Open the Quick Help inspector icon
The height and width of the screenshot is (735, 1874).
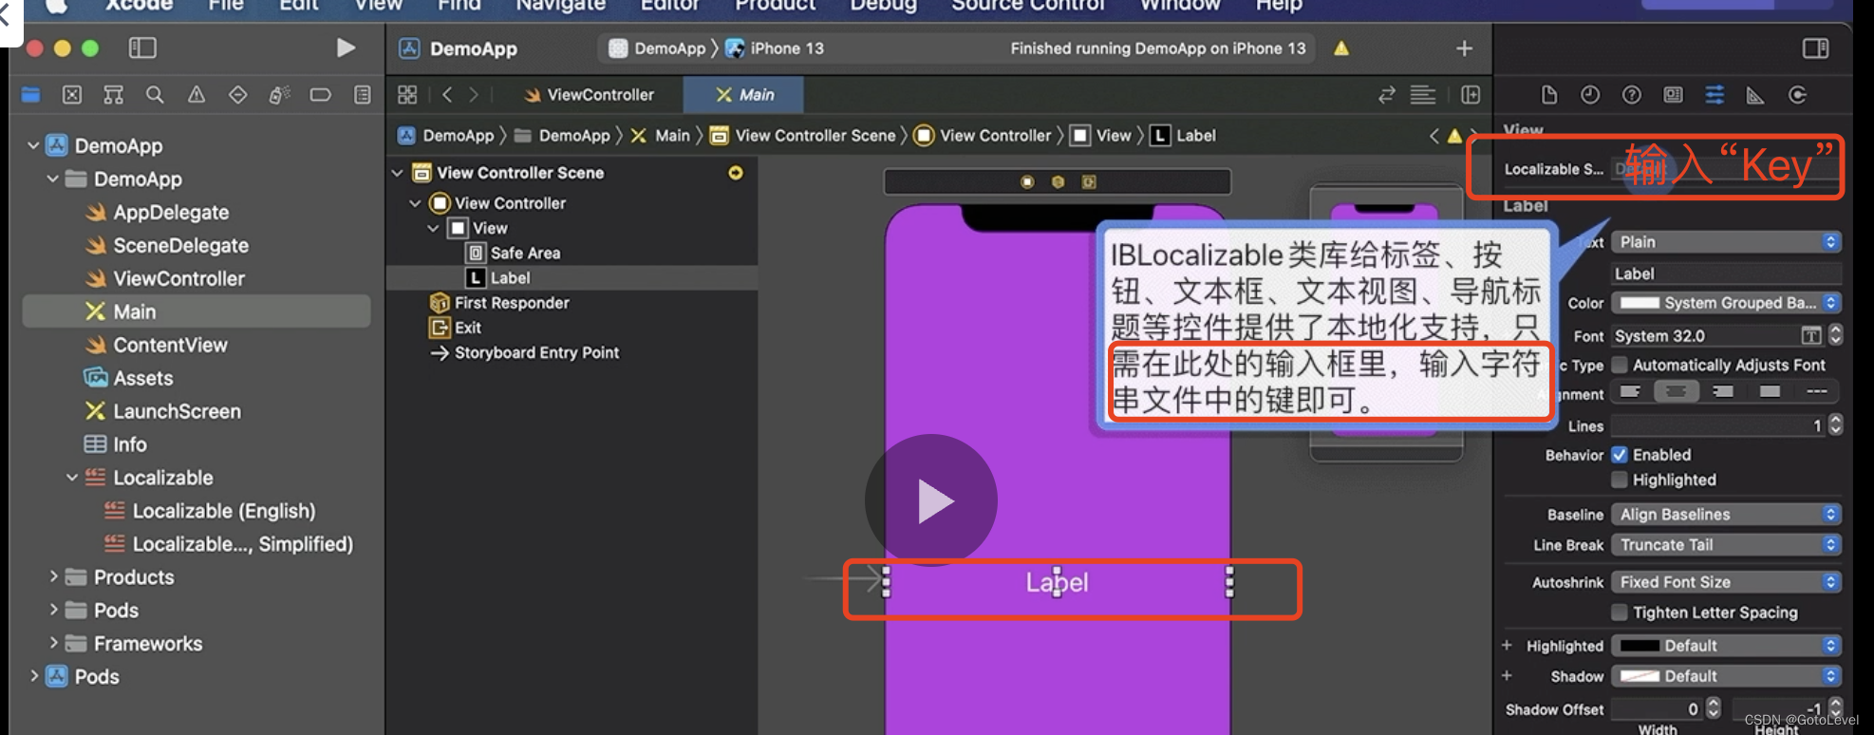tap(1632, 94)
